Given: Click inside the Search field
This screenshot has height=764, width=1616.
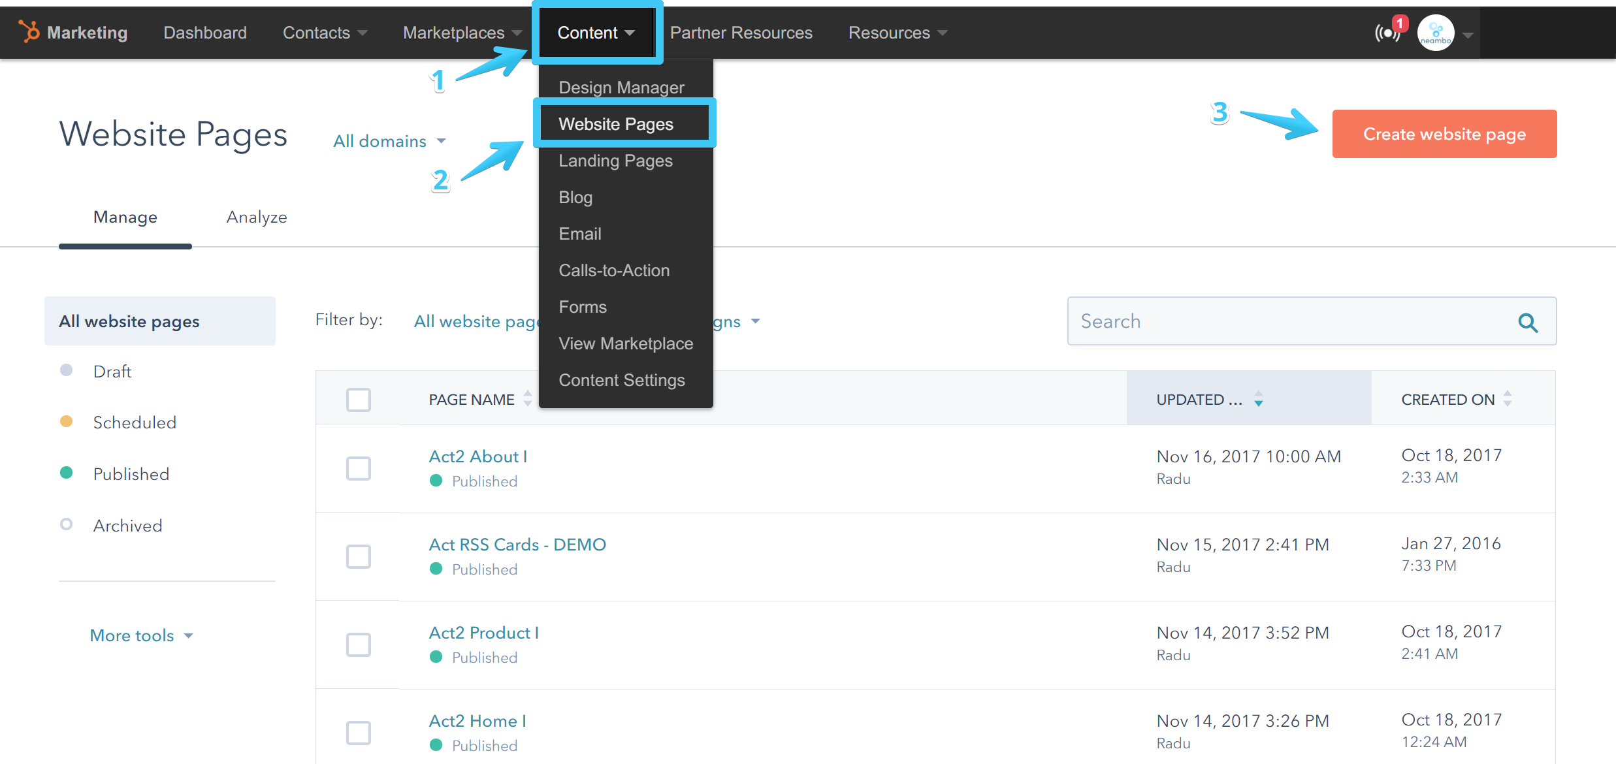Looking at the screenshot, I should tap(1241, 321).
